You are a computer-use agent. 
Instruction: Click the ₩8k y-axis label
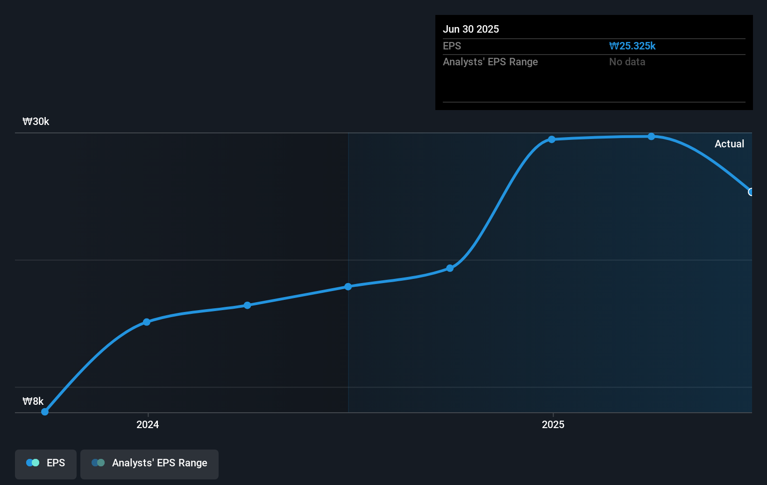(33, 401)
